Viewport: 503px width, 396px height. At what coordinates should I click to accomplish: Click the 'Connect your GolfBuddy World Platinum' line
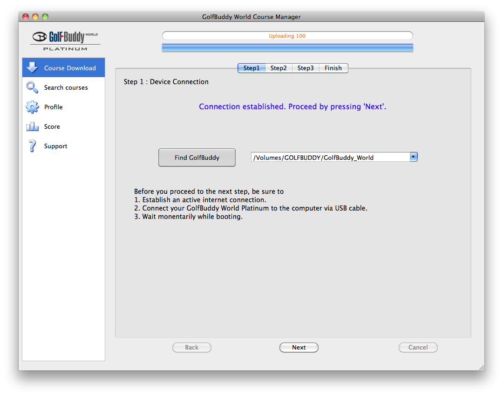[251, 208]
